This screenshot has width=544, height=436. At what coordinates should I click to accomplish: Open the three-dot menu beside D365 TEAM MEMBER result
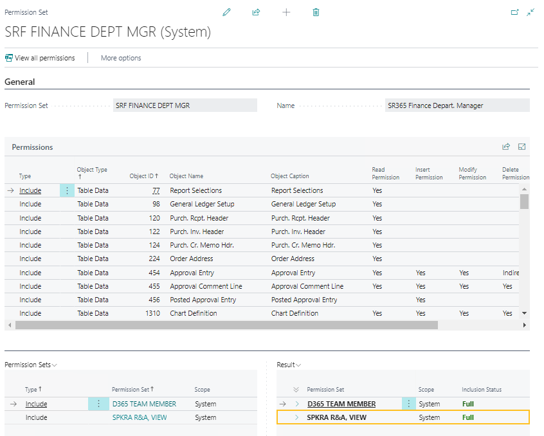(x=409, y=403)
